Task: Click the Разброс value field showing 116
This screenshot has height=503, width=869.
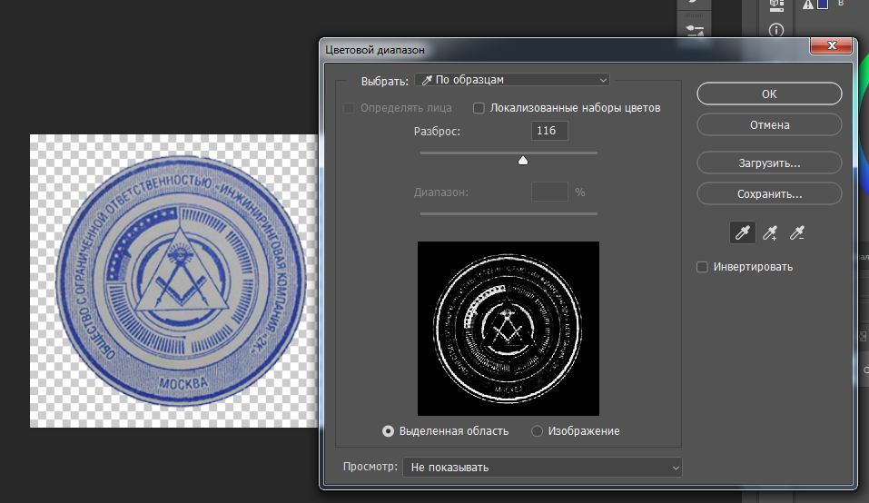Action: click(x=549, y=131)
